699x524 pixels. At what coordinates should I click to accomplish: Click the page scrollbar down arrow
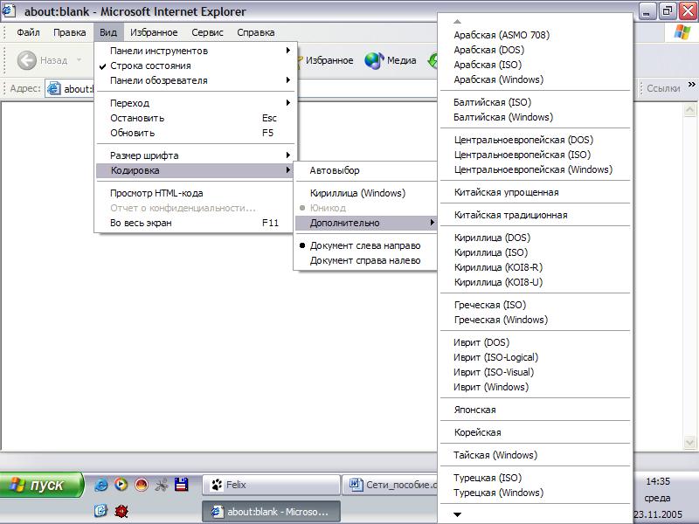pyautogui.click(x=689, y=442)
